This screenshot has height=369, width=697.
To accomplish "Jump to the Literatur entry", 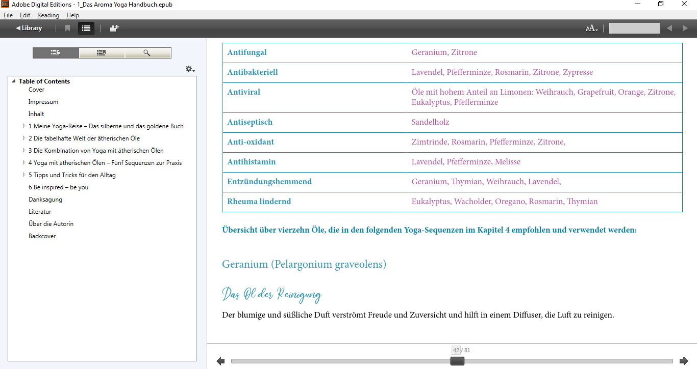I will point(40,212).
